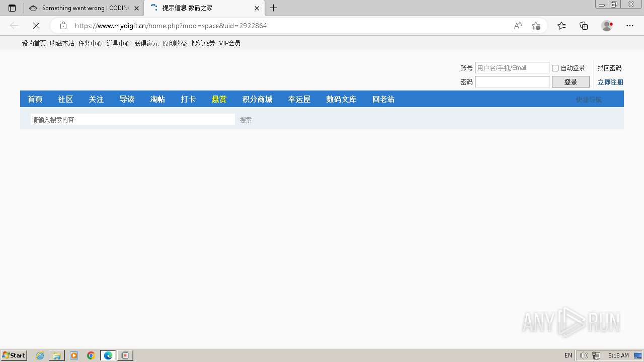
Task: Open 悬赏 navigation item
Action: coord(219,99)
